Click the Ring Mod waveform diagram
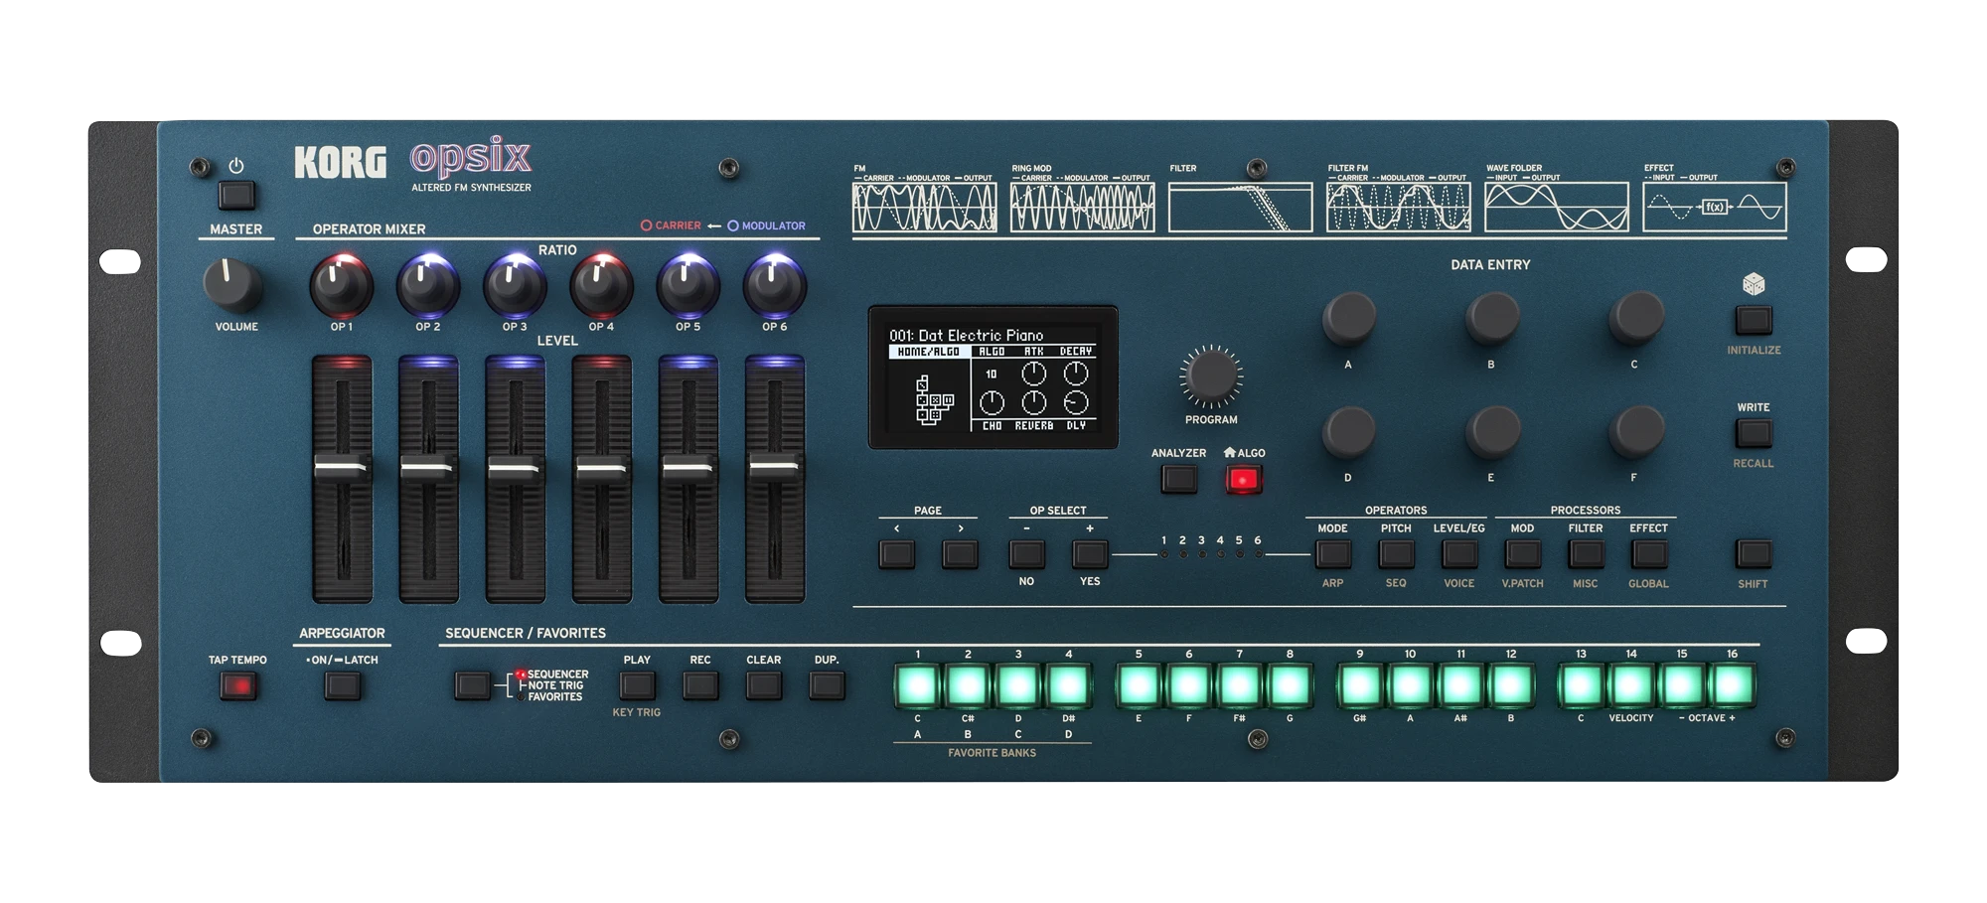Image resolution: width=1987 pixels, height=903 pixels. click(x=1082, y=208)
